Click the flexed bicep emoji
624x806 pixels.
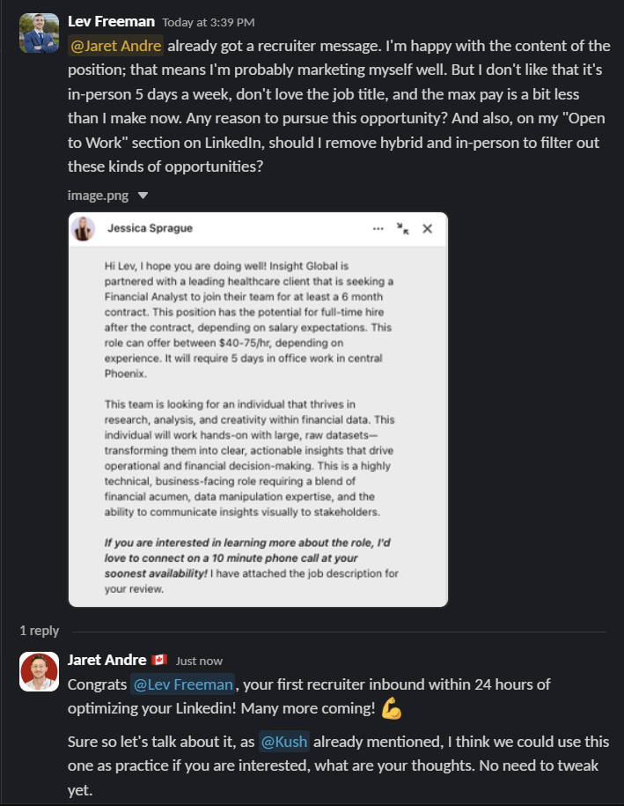pos(392,708)
